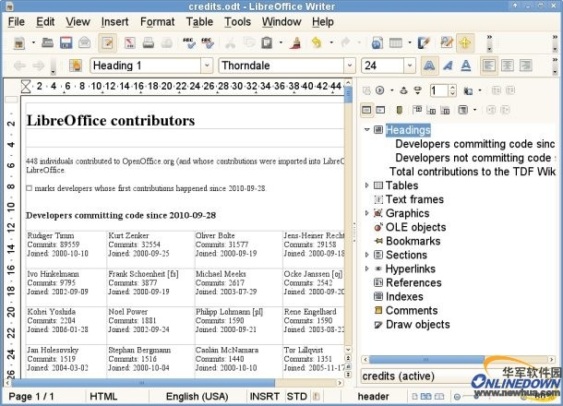Undo last action with yellow arrow
Viewport: 563px width, 406px height.
point(317,42)
